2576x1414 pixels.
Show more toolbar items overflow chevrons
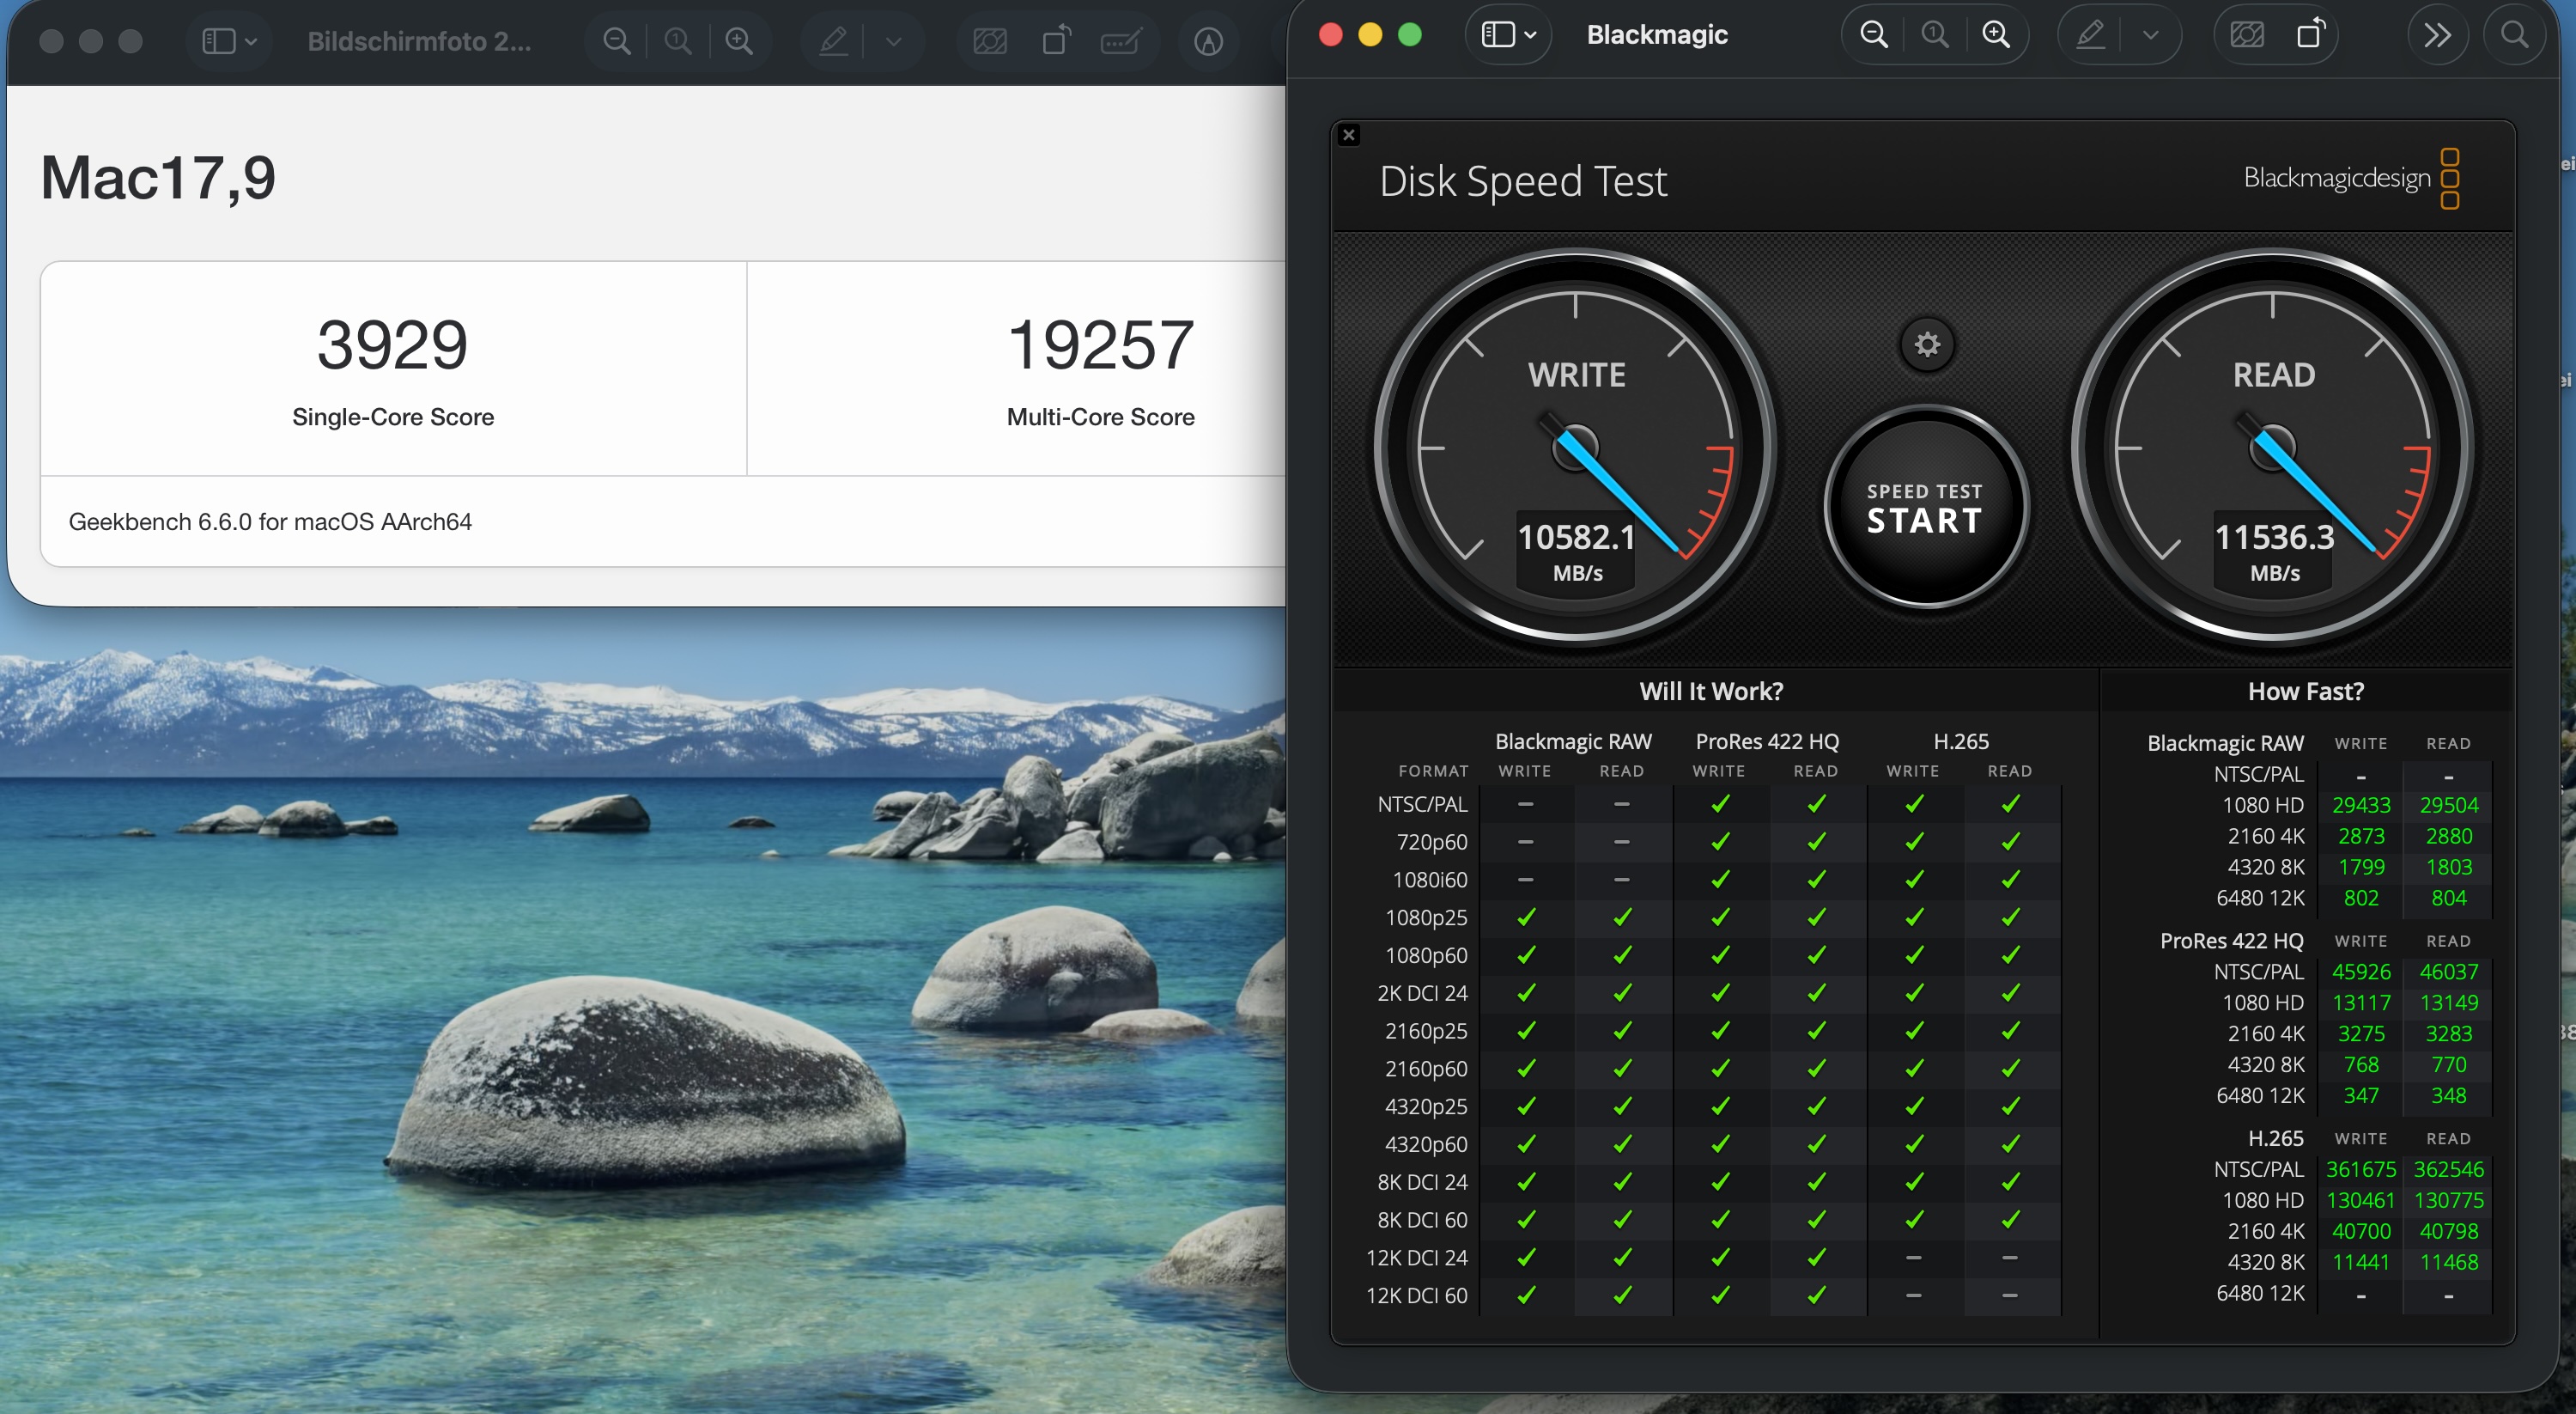click(x=2437, y=36)
